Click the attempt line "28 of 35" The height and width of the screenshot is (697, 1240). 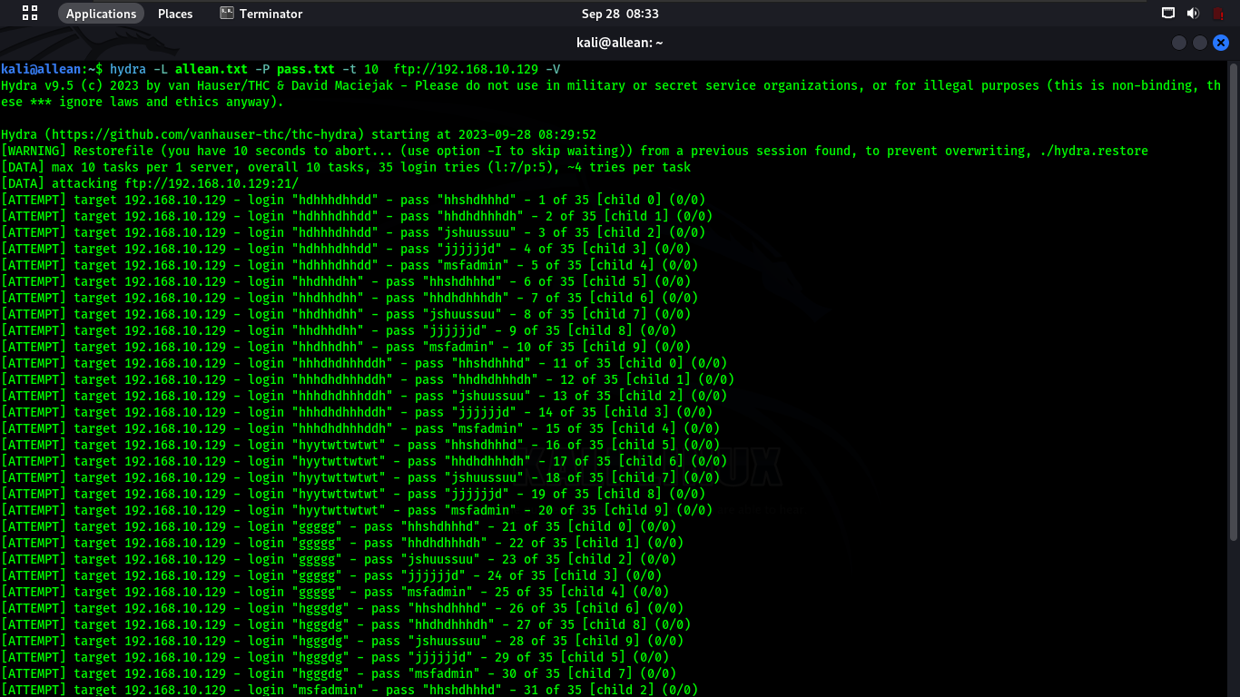click(x=342, y=641)
